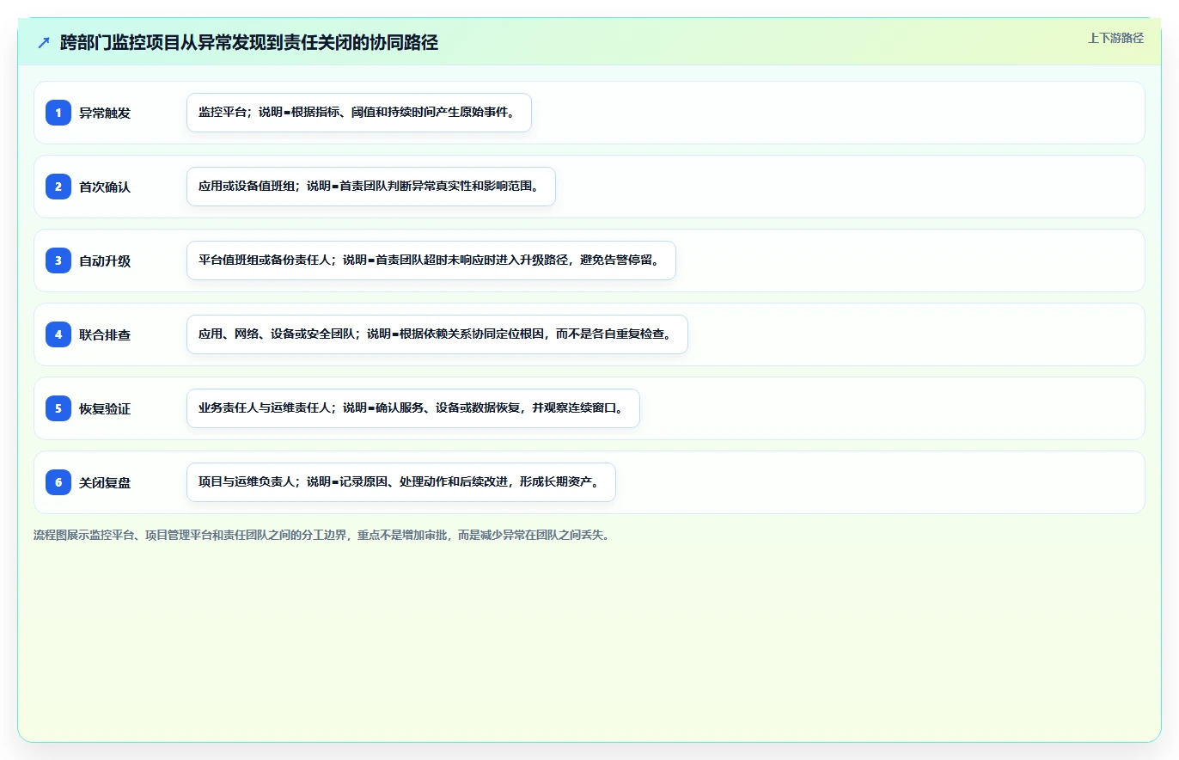Select the title 跨部门监控项目从异常发现到责任关闭的协同路径
The height and width of the screenshot is (760, 1179).
pyautogui.click(x=249, y=43)
